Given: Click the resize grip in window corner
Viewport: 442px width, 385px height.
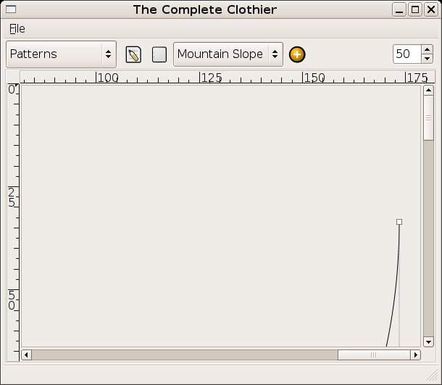Looking at the screenshot, I should coord(432,376).
